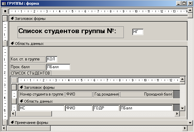The image size is (194, 132).
Task: Select the subform 'Заголовок формы' section bar
Action: tap(99, 87)
